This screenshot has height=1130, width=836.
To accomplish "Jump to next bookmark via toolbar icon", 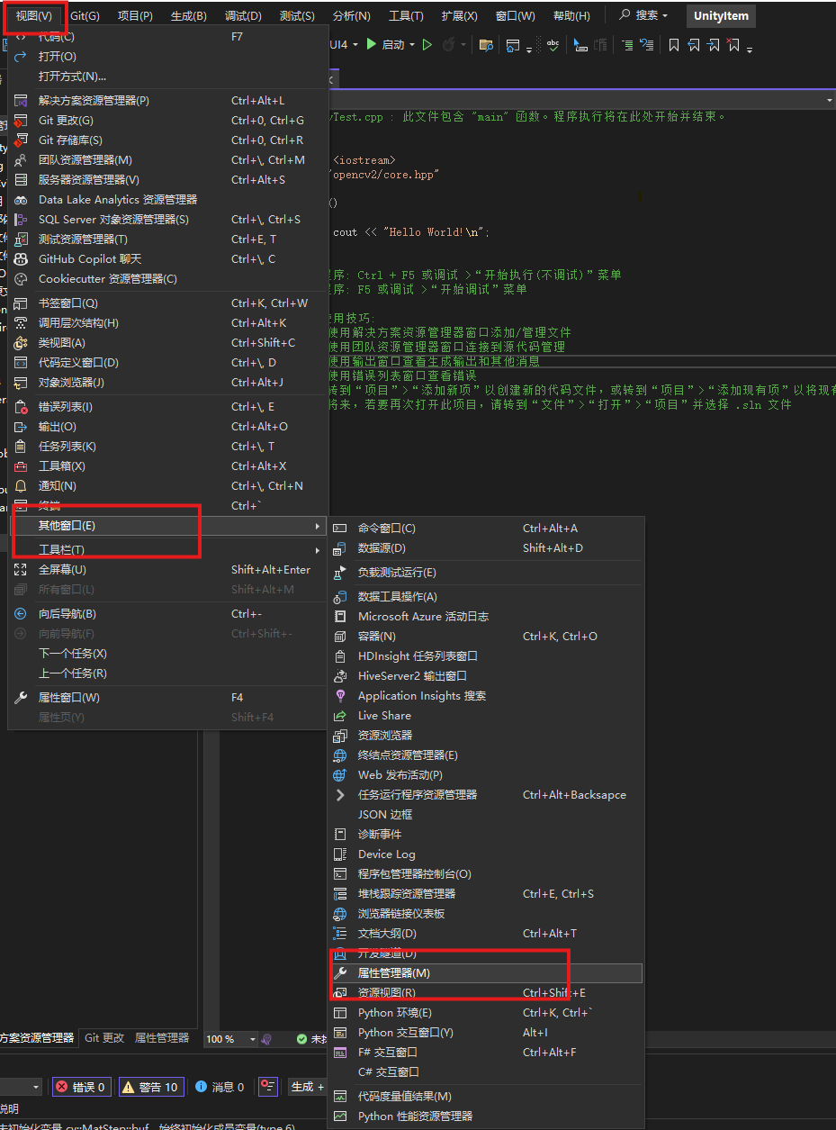I will point(715,43).
